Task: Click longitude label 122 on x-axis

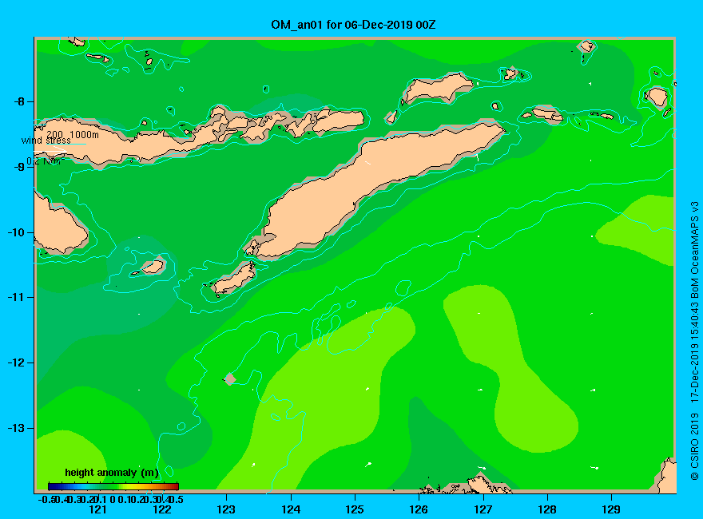Action: [162, 509]
